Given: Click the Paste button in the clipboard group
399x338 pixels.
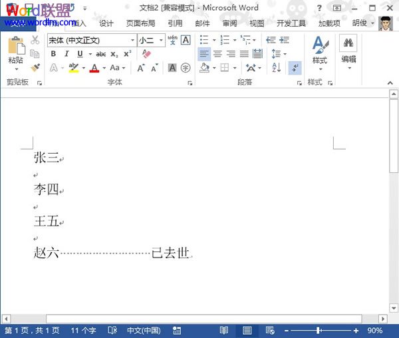Looking at the screenshot, I should tap(15, 52).
